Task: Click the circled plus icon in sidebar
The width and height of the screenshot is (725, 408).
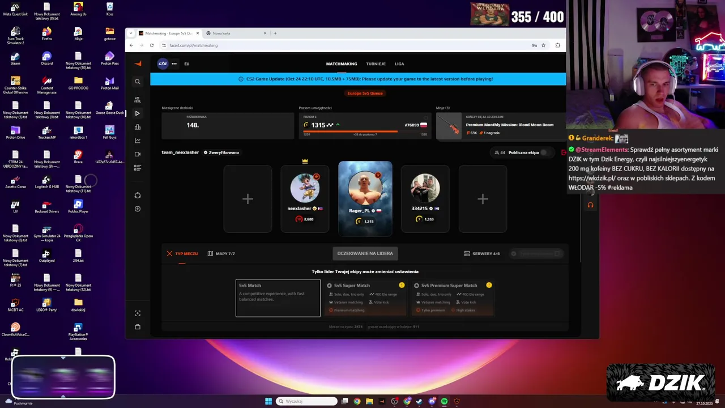Action: [138, 209]
